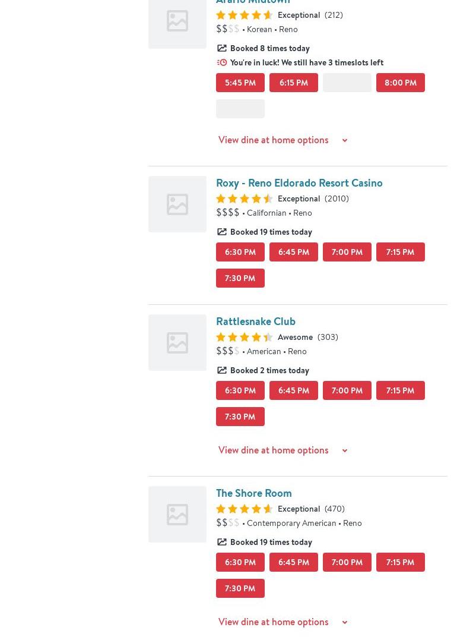Select Roxy 7:15 PM timeslot
The image size is (457, 643).
click(400, 252)
